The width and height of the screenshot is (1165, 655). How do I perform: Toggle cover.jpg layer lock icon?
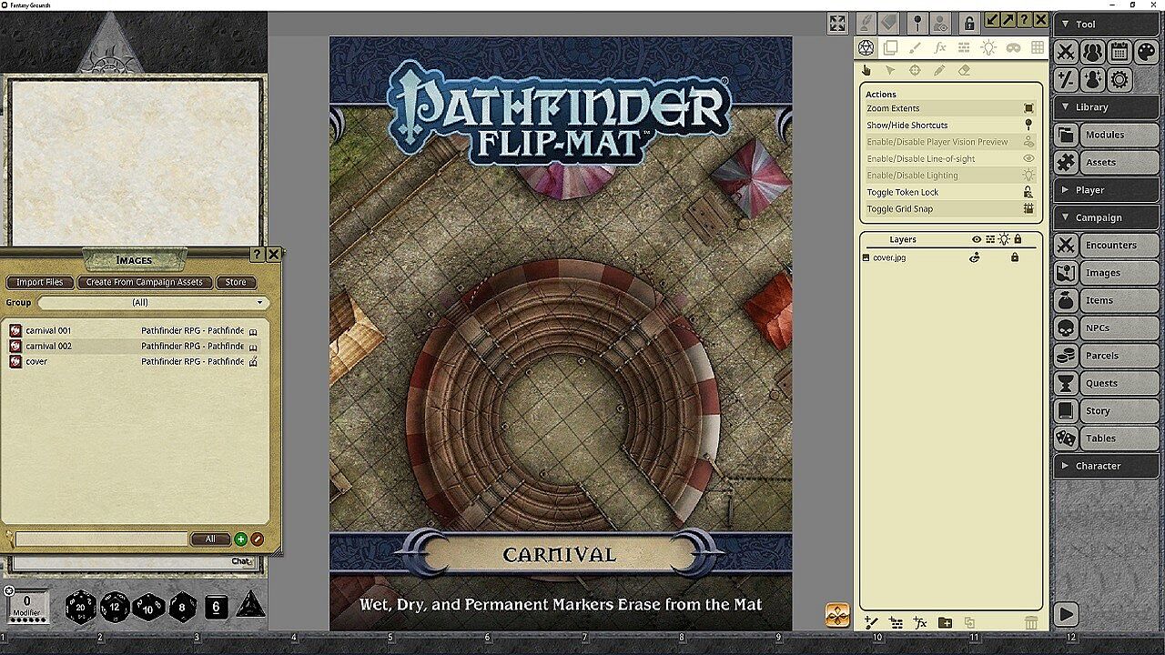(x=1015, y=257)
